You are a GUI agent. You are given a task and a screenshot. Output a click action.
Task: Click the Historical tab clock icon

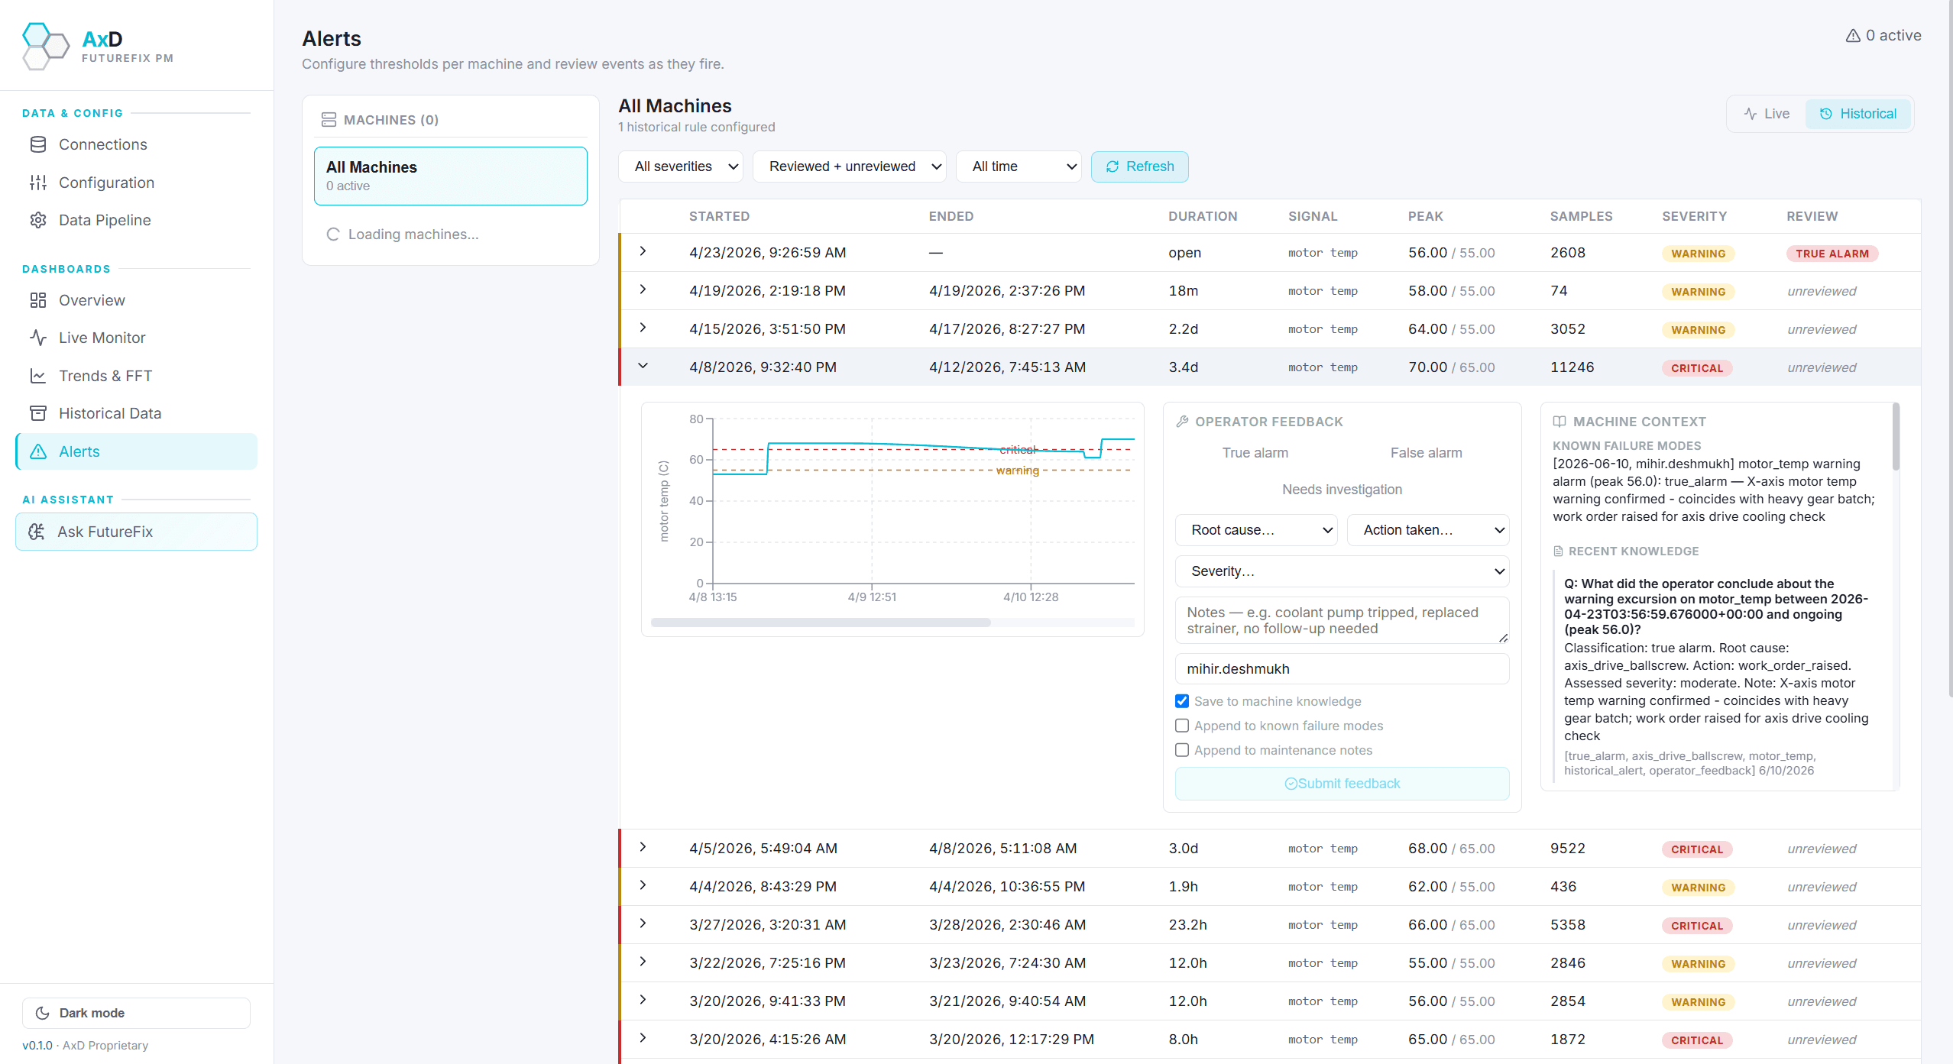pos(1826,114)
